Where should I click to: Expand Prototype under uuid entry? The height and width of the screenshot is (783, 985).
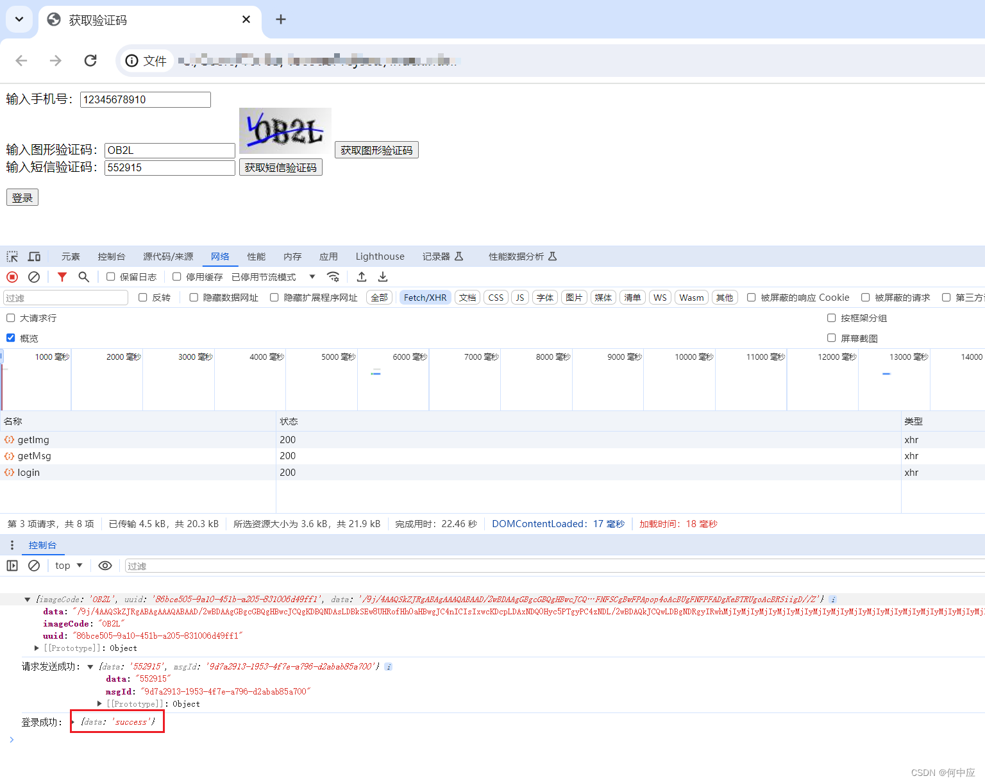click(37, 648)
